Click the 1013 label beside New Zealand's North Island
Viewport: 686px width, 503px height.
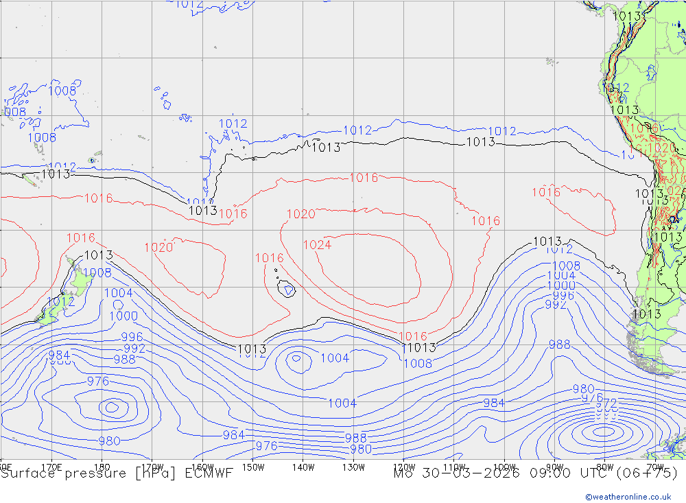[x=98, y=255]
